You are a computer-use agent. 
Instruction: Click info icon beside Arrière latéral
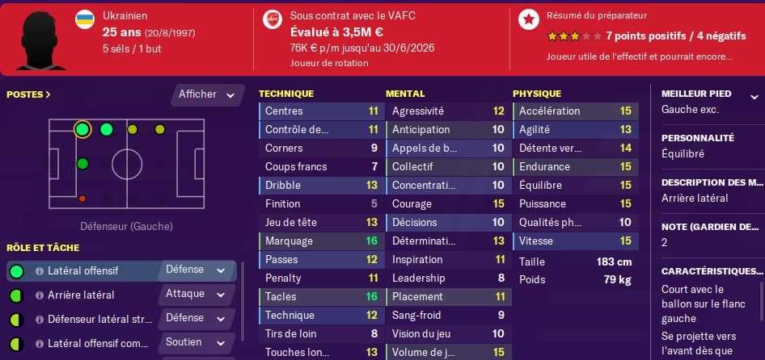(x=39, y=295)
